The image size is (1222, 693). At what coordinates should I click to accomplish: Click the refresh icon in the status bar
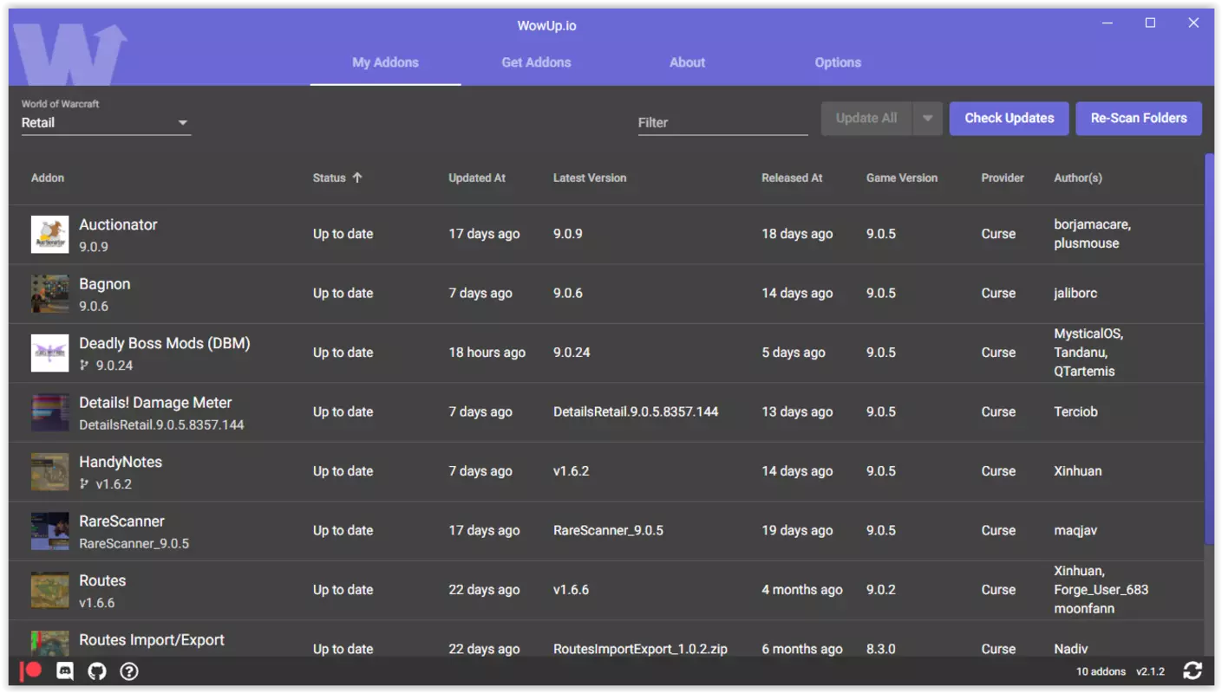click(x=1193, y=670)
